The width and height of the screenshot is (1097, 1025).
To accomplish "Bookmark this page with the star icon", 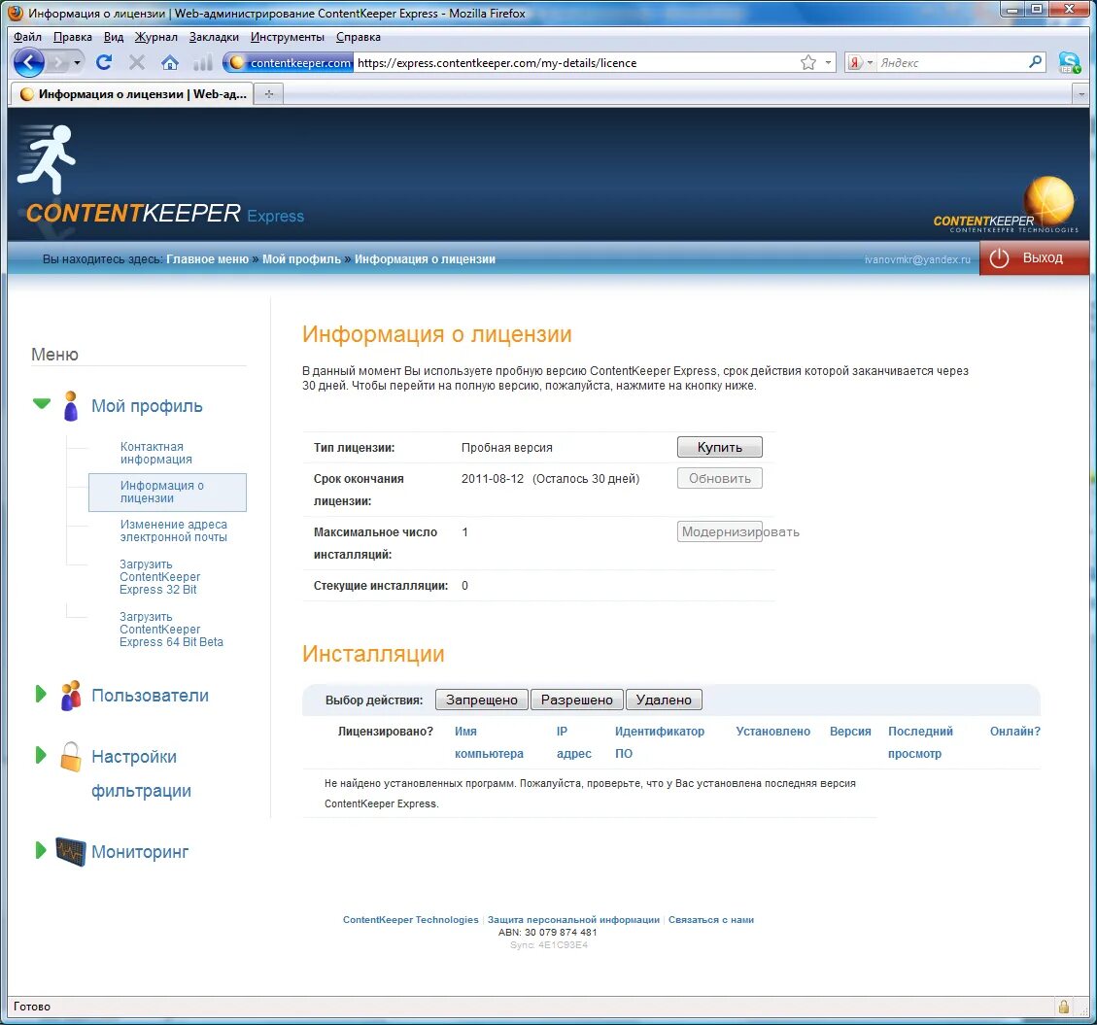I will 808,63.
